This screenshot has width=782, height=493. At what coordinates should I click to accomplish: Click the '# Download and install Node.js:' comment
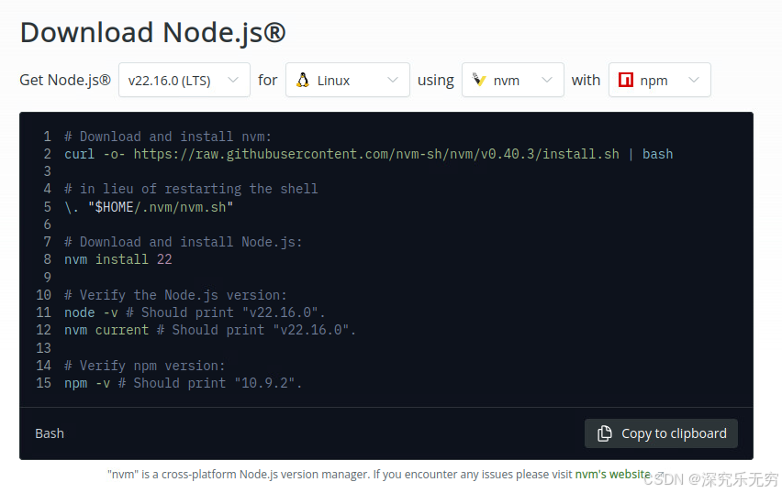(183, 242)
